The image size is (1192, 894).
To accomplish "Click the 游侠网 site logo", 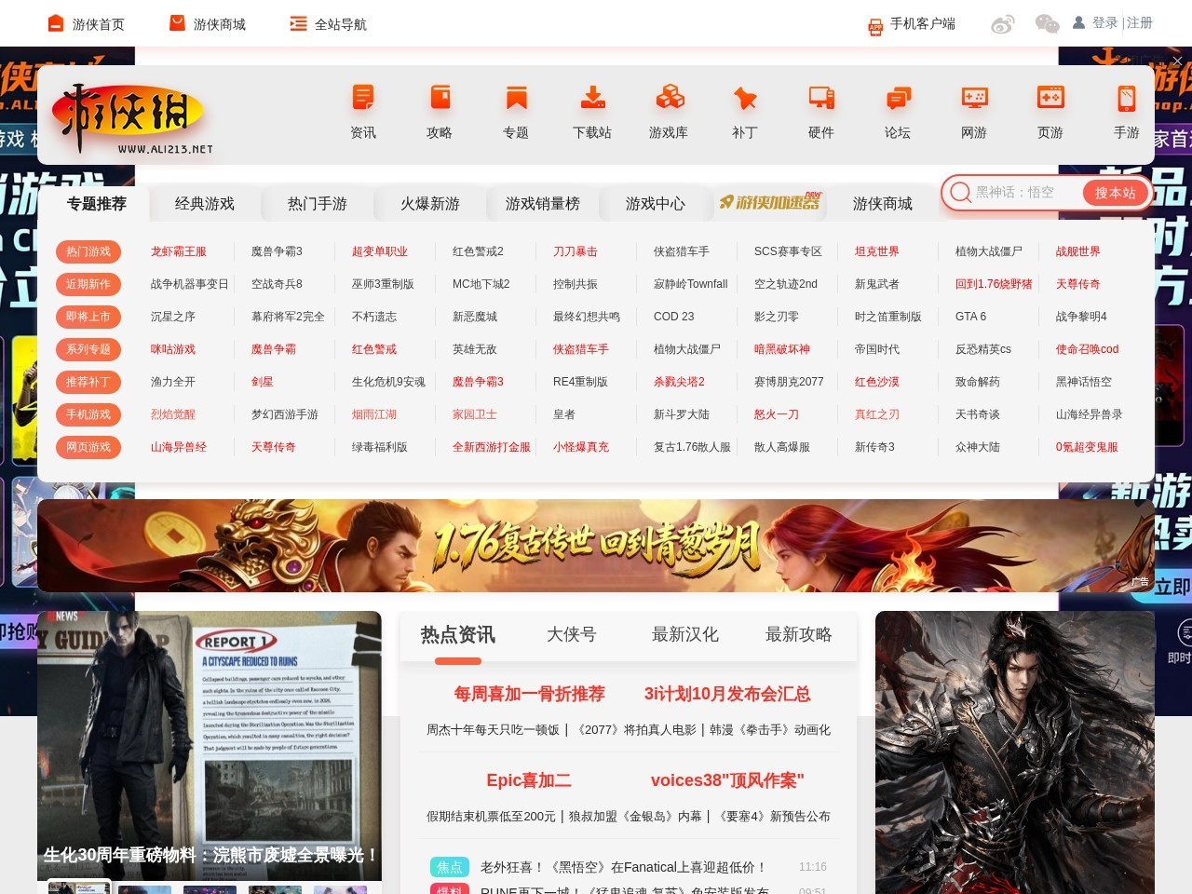I will point(132,118).
